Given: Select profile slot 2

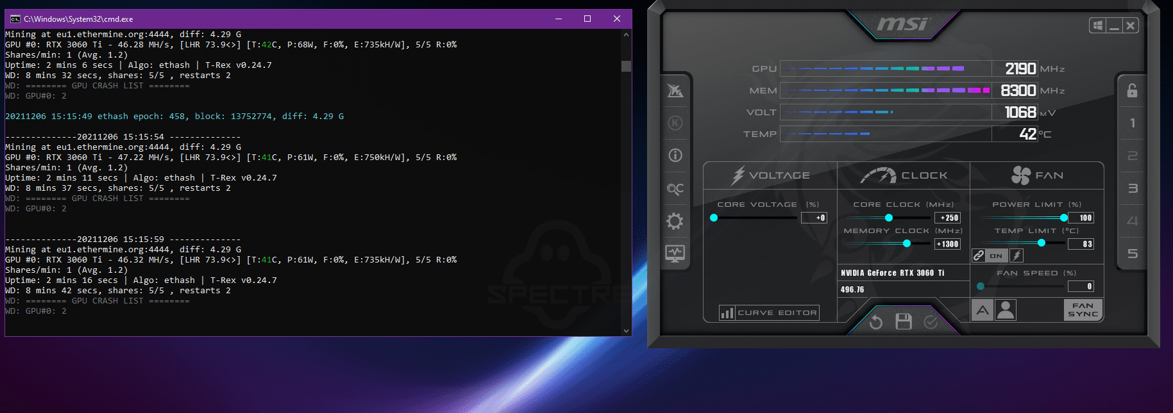Looking at the screenshot, I should [1133, 156].
